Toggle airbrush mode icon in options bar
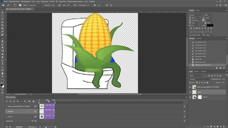 click(75, 5)
